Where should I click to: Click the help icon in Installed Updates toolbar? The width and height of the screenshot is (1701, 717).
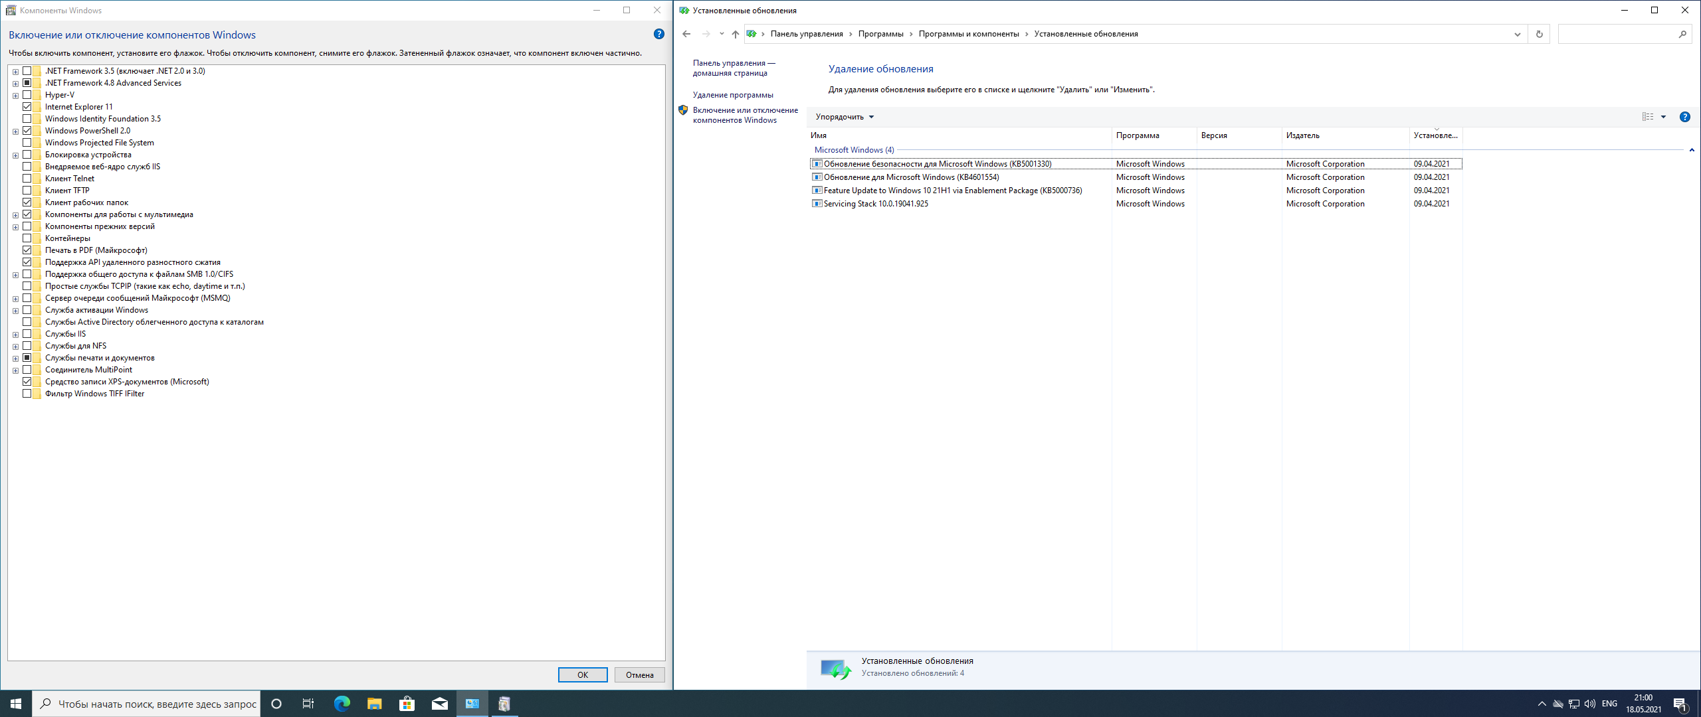1684,117
